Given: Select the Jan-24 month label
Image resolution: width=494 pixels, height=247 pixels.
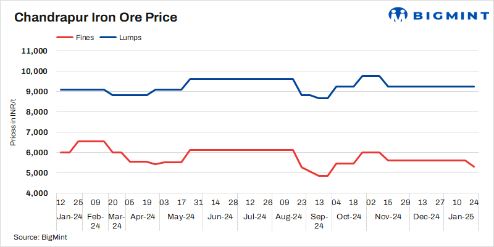Looking at the screenshot, I should (69, 217).
